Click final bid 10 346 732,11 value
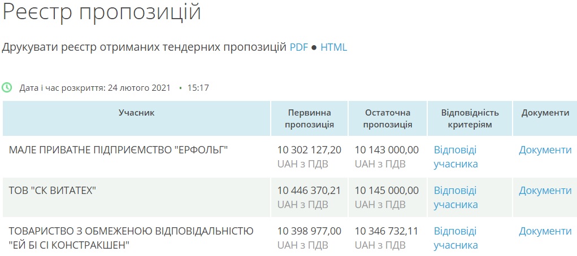Screen dimensions: 577x256 387,231
